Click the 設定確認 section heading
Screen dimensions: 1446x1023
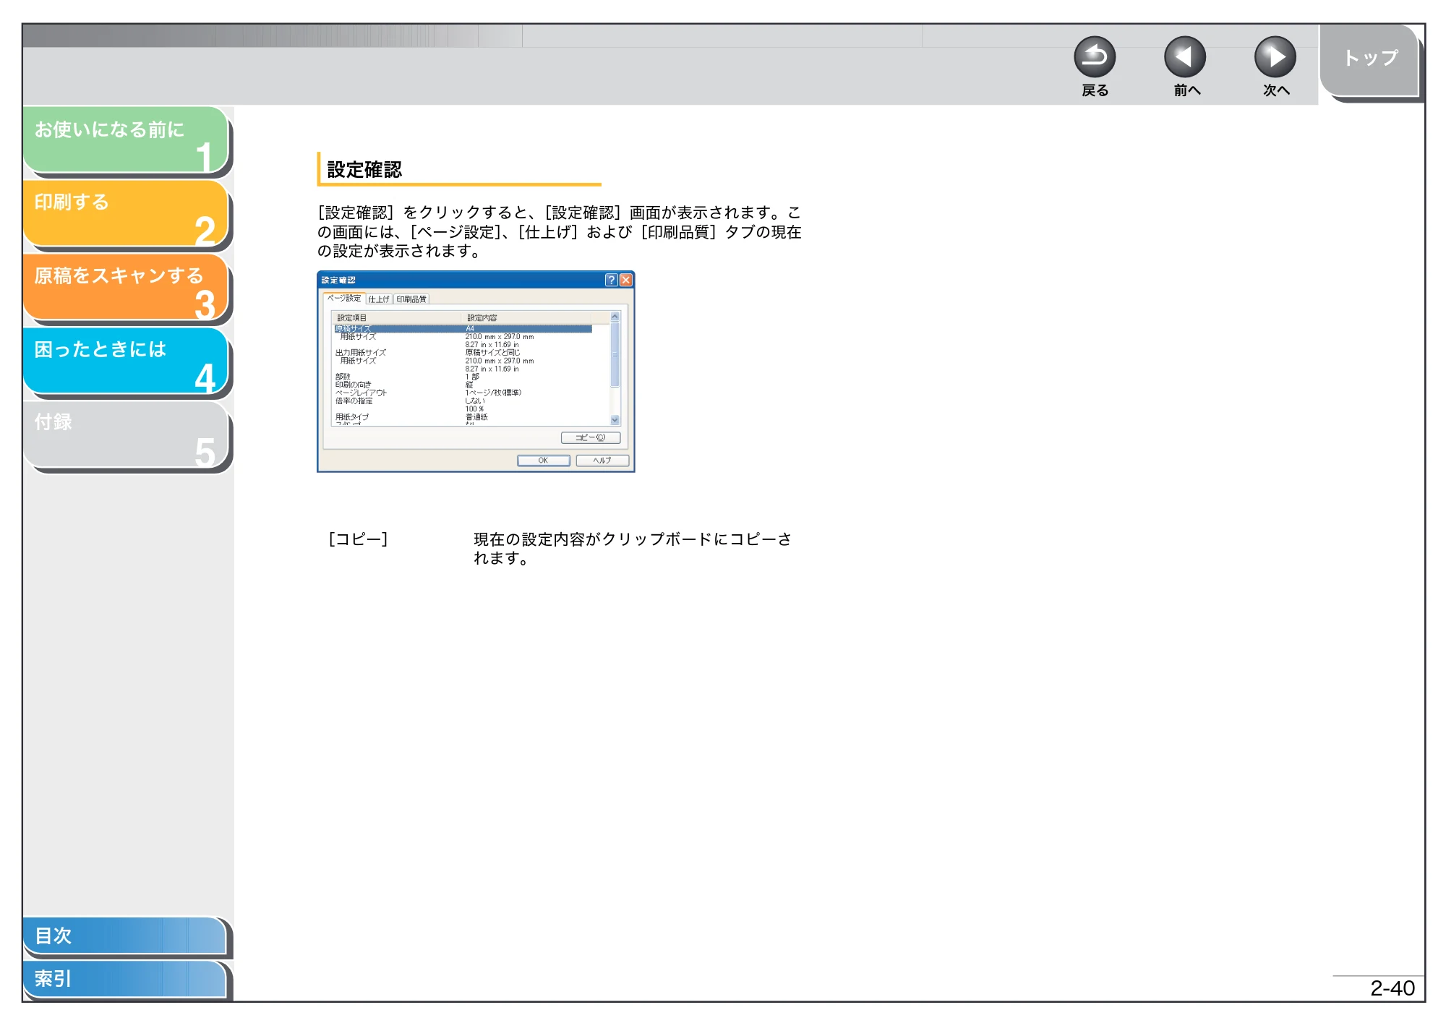click(364, 170)
